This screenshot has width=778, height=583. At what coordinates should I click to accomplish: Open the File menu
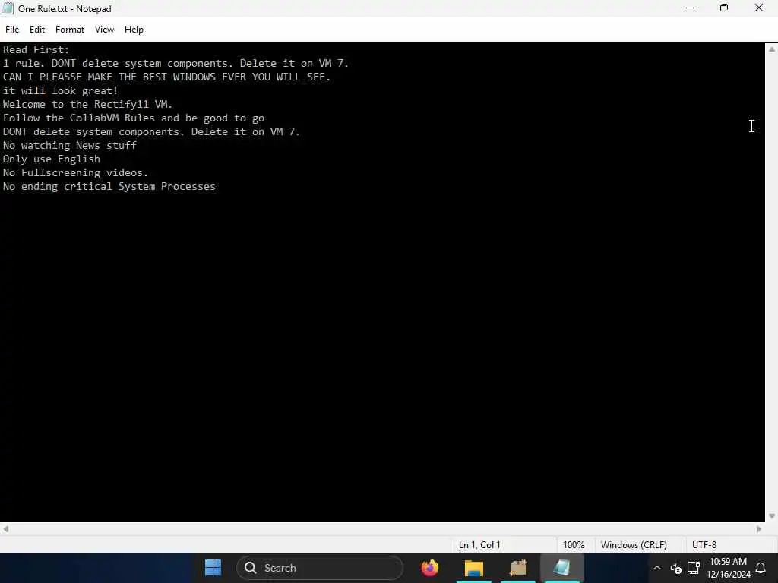coord(12,30)
